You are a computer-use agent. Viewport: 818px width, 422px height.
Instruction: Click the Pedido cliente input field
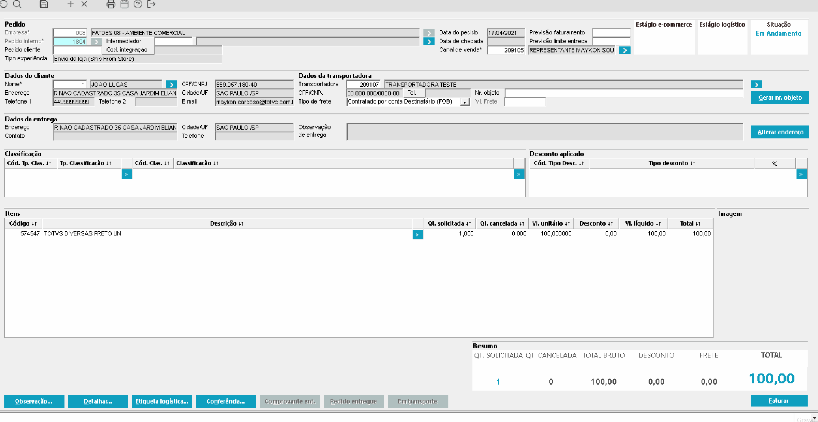[77, 50]
